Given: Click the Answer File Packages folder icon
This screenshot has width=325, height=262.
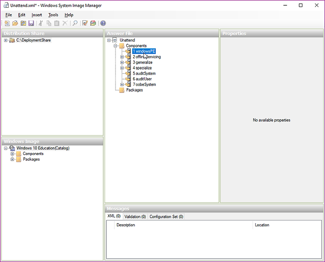Looking at the screenshot, I should coord(122,90).
